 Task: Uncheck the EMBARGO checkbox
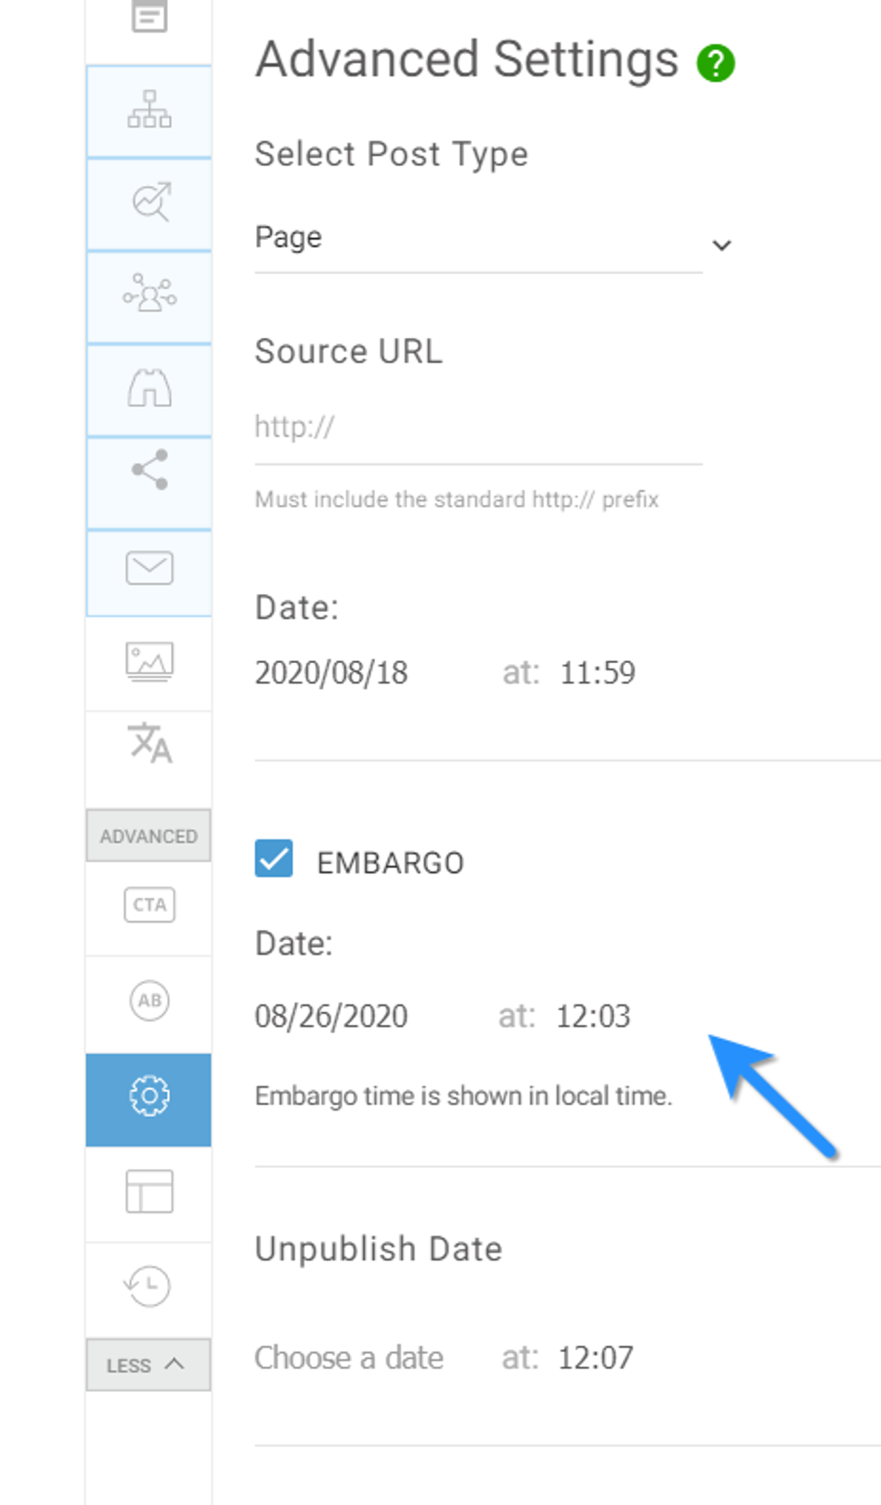click(273, 859)
